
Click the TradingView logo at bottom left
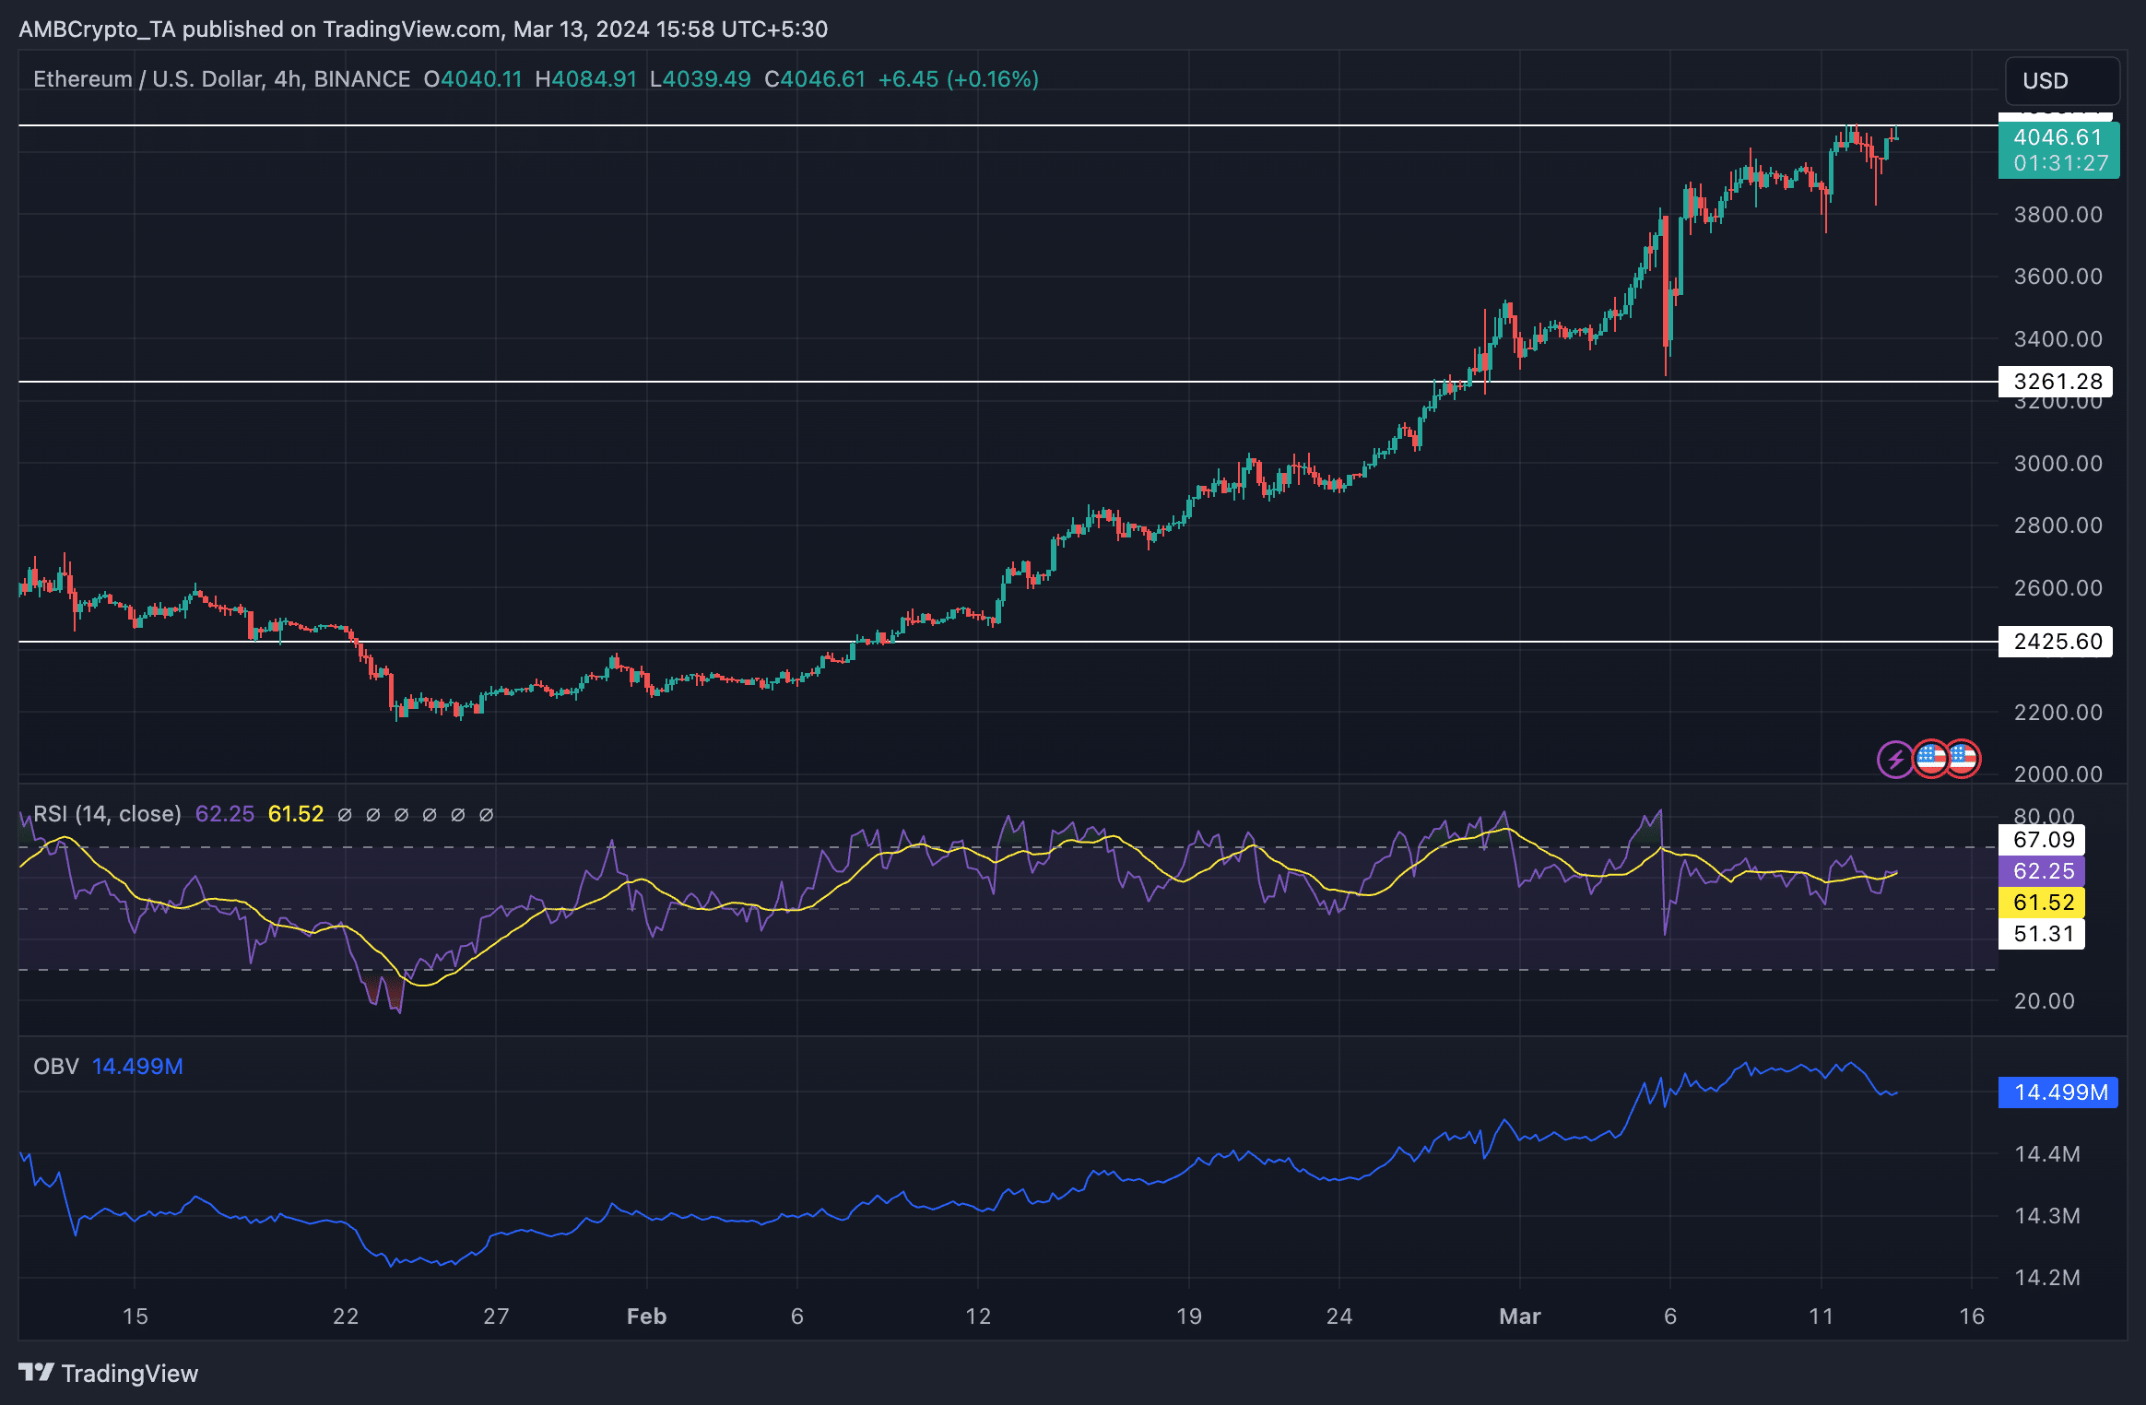click(108, 1374)
